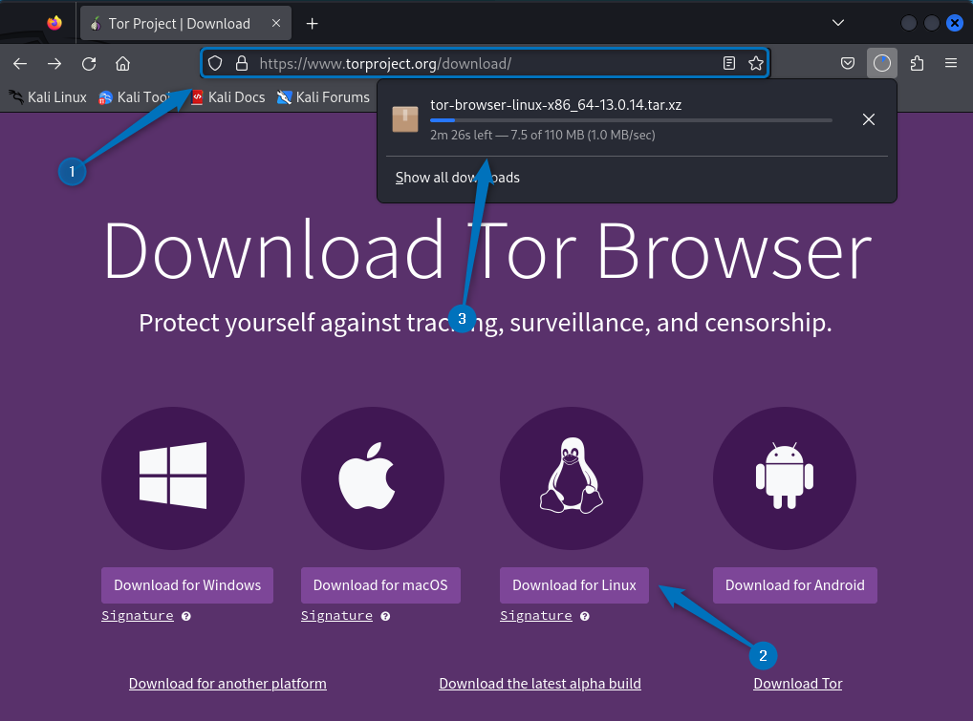This screenshot has width=973, height=721.
Task: Click the Android robot platform icon
Action: tap(784, 477)
